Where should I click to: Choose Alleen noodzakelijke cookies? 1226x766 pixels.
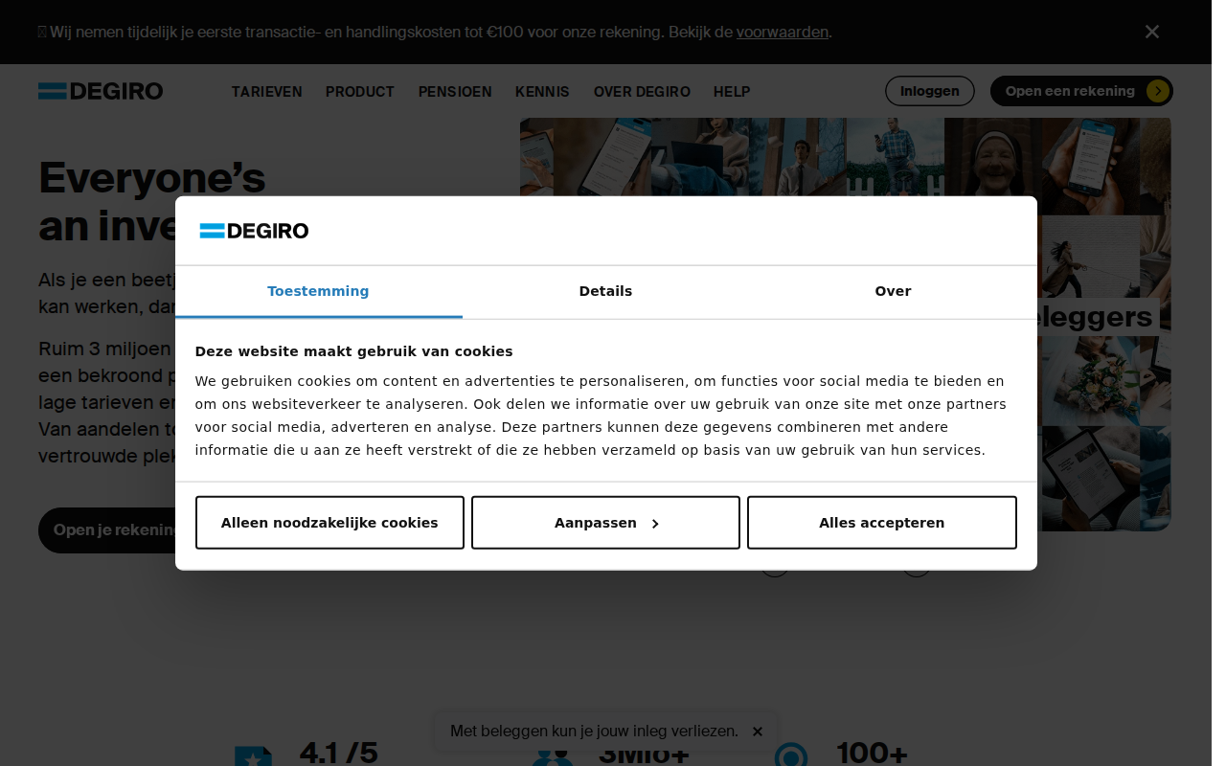tap(329, 523)
